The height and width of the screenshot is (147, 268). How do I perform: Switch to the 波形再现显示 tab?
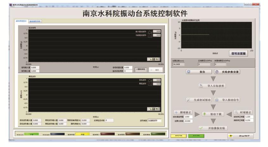(21, 21)
